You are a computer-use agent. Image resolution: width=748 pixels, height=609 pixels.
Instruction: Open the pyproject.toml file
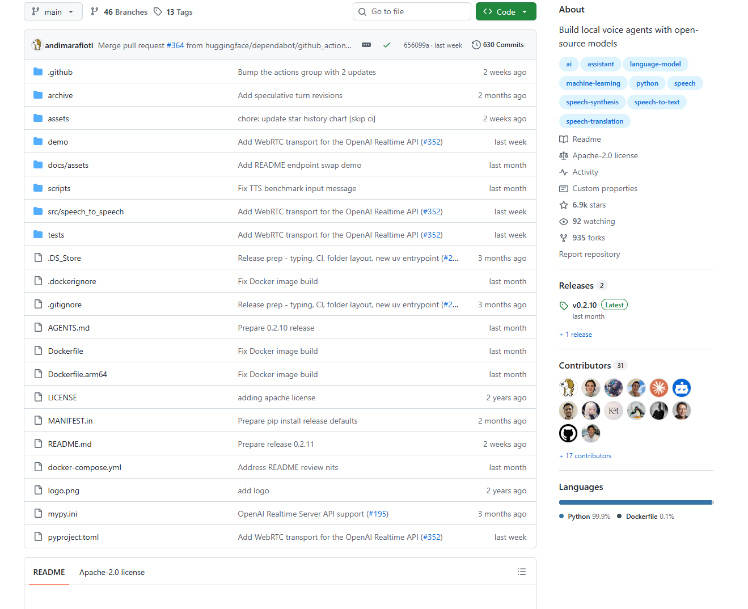point(73,537)
